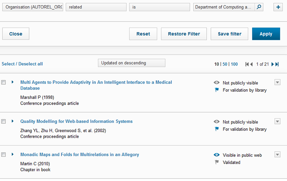Click grey Validated flag on Monadic Maps record
287x181 pixels.
click(x=216, y=162)
